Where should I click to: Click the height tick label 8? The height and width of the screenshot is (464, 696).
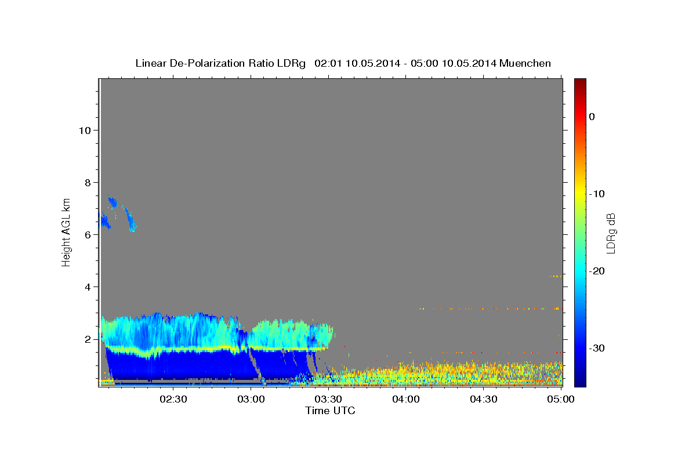click(88, 183)
